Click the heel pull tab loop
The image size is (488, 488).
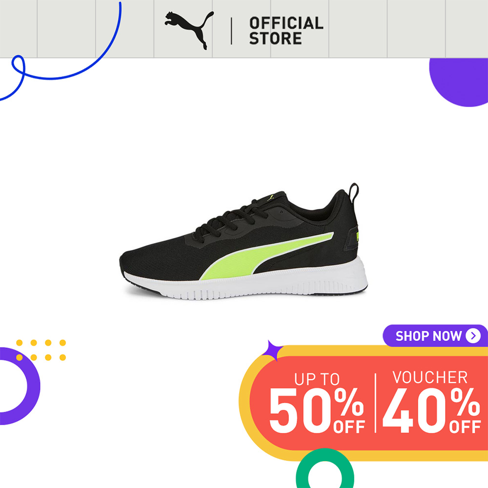click(x=353, y=192)
